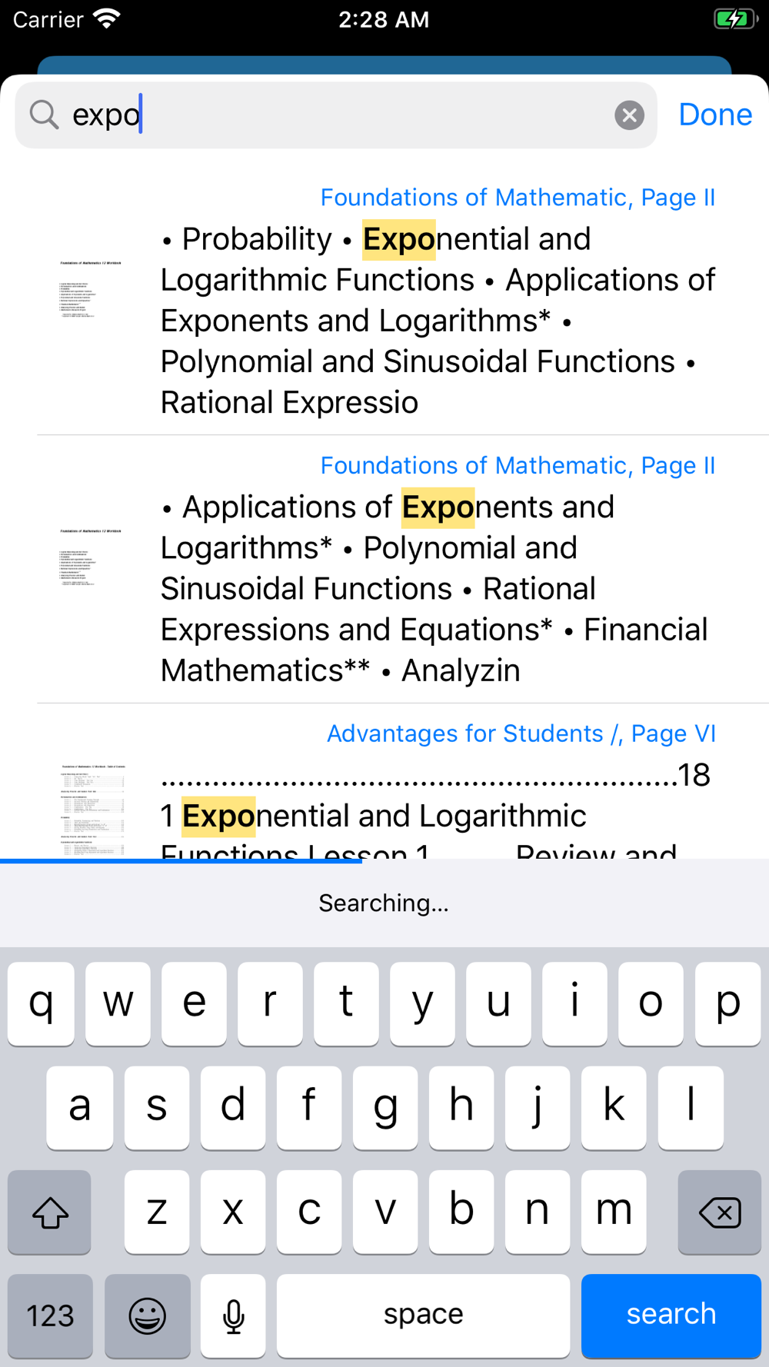Open Advantages for Students, Page VI link

coord(521,734)
